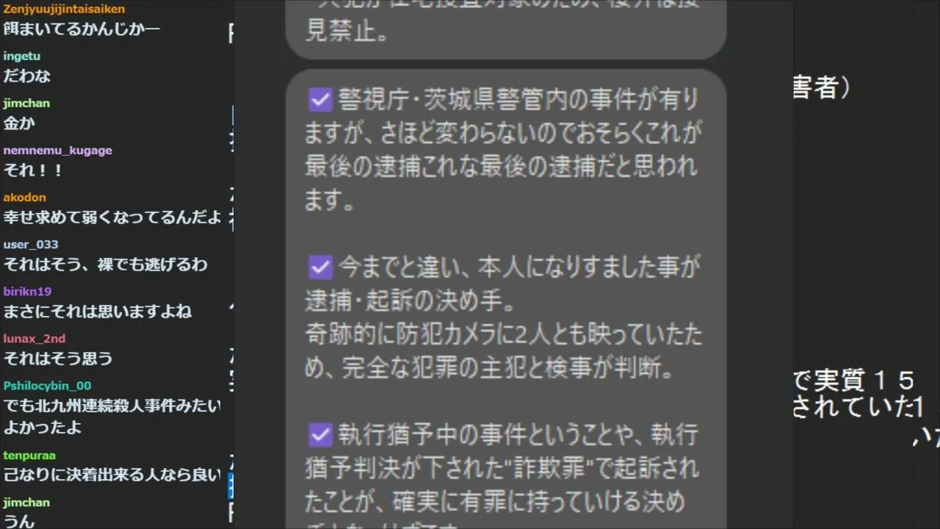Toggle checkbox next to 執行猶予中の事件
Viewport: 940px width, 529px height.
(320, 434)
